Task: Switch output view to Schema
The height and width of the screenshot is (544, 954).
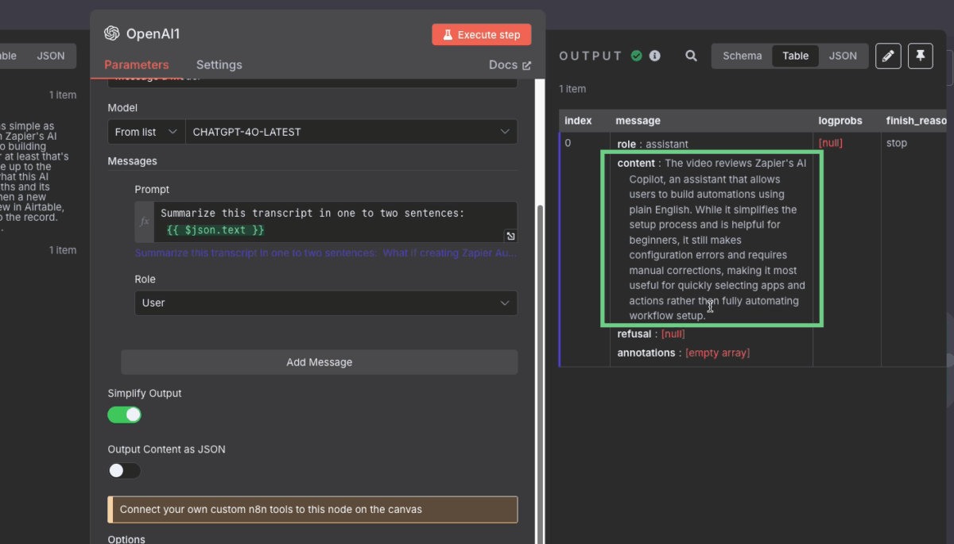Action: [742, 56]
